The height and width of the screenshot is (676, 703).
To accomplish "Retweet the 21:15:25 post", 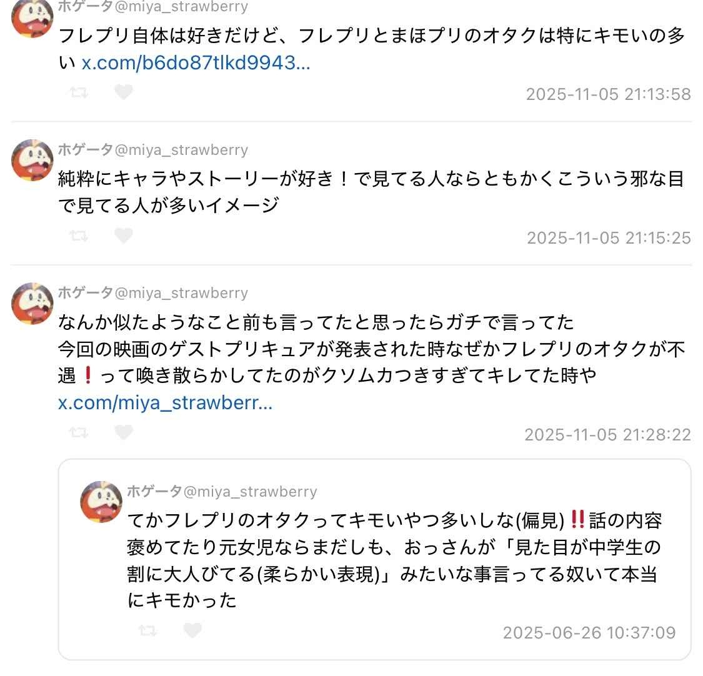I will click(79, 236).
